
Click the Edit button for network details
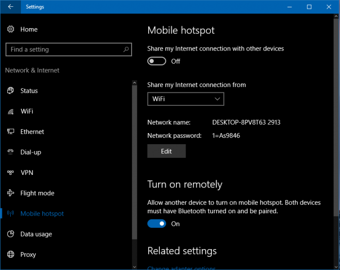click(x=167, y=151)
